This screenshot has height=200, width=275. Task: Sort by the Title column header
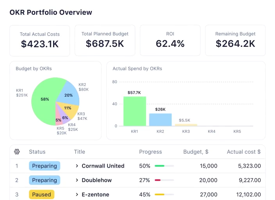coord(79,152)
